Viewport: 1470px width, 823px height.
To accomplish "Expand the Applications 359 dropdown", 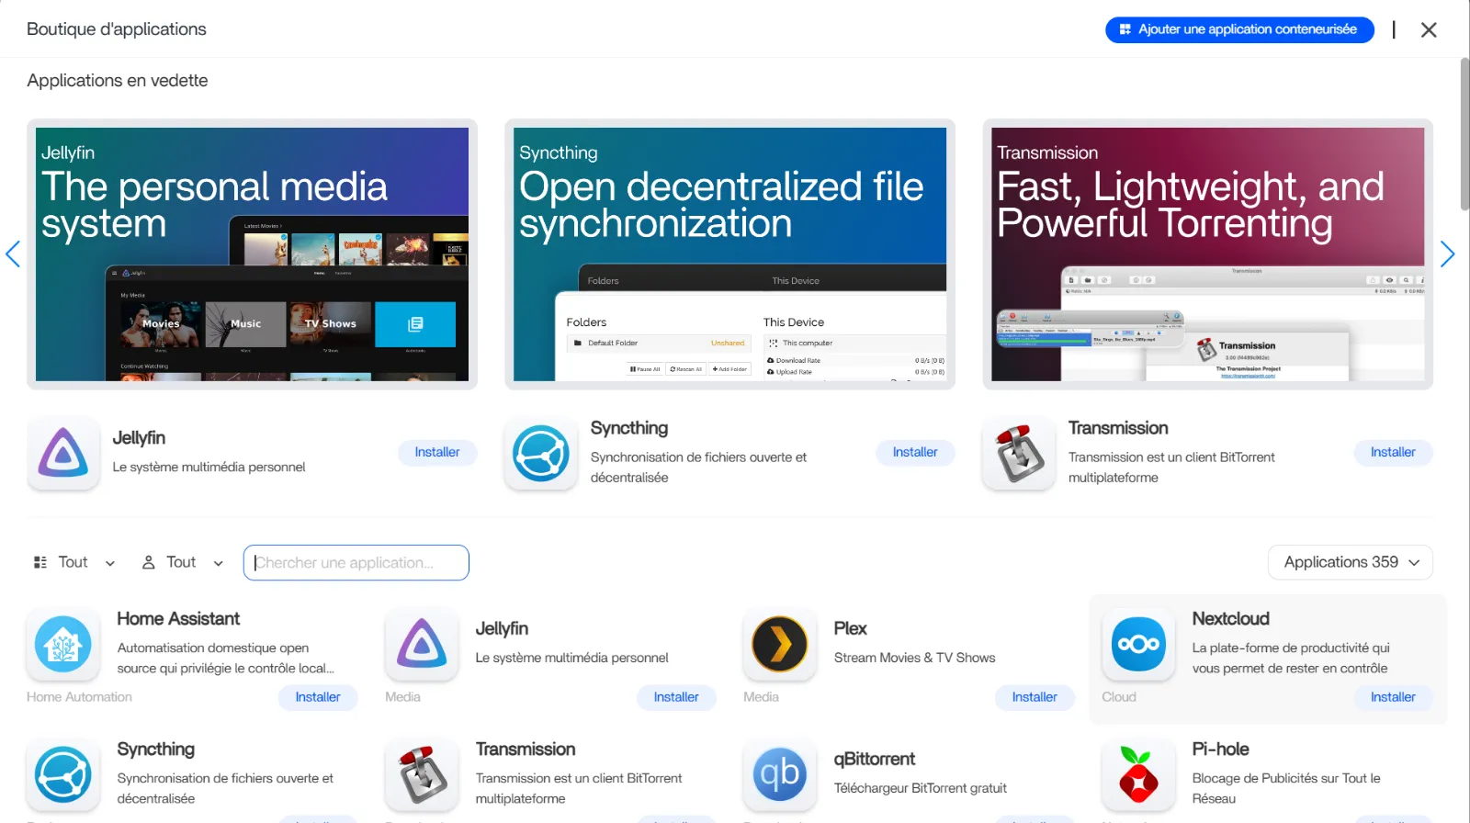I will coord(1351,562).
